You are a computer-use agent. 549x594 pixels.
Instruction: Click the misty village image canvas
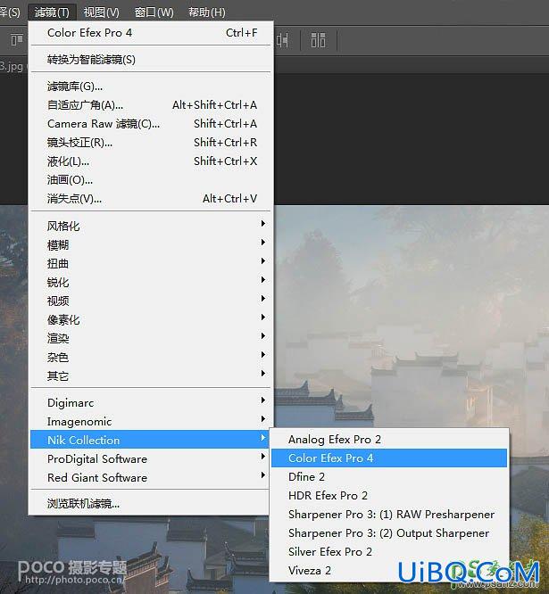(412, 315)
